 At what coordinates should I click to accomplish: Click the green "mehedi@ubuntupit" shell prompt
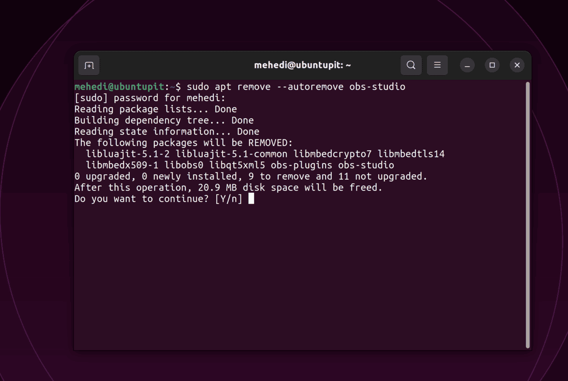(119, 87)
